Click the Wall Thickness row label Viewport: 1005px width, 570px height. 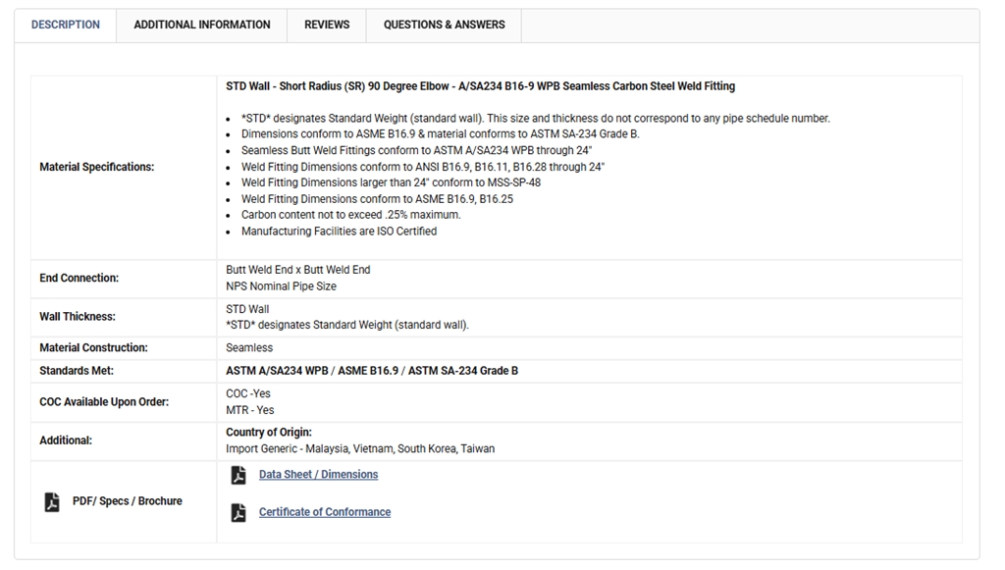[77, 317]
